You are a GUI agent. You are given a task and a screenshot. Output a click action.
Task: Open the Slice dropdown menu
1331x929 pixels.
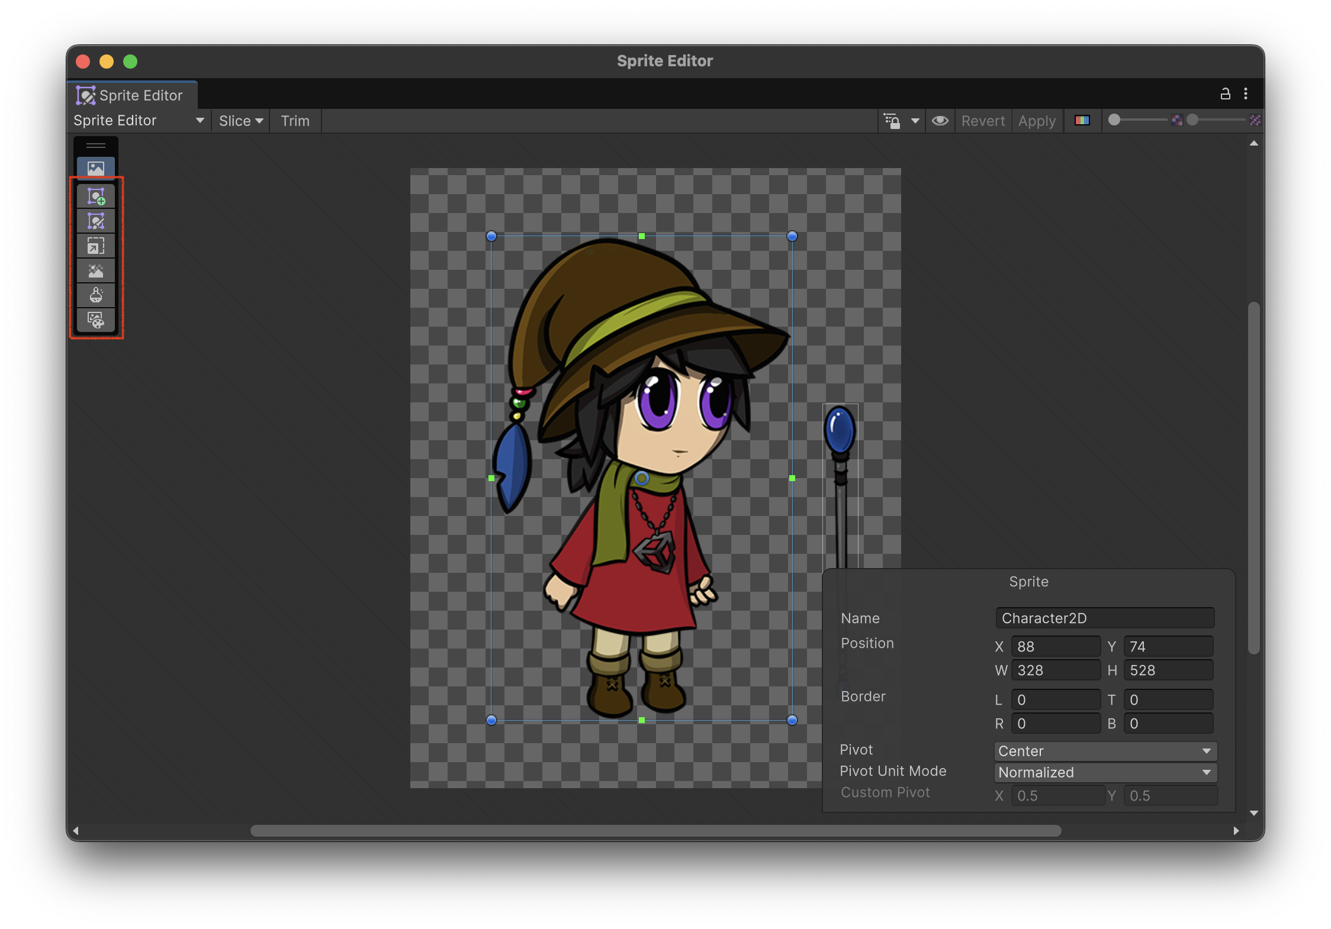241,121
